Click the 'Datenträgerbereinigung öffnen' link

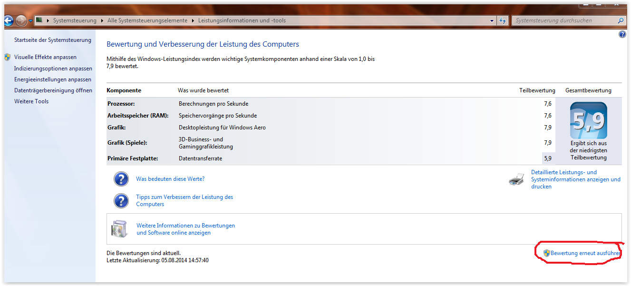(x=53, y=90)
